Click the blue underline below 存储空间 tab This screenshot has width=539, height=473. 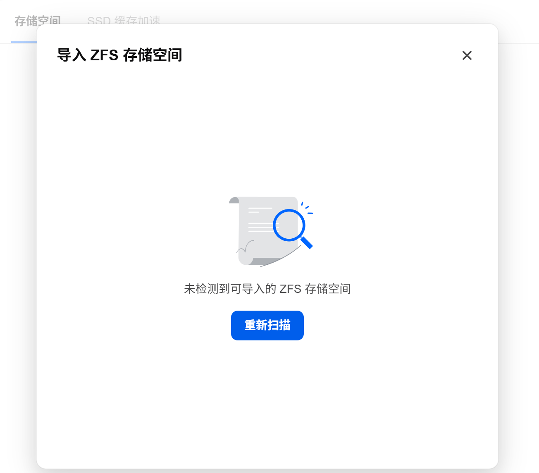coord(24,42)
